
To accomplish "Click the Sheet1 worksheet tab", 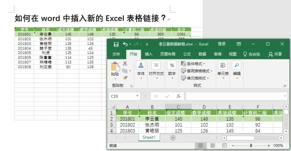I will (149, 137).
